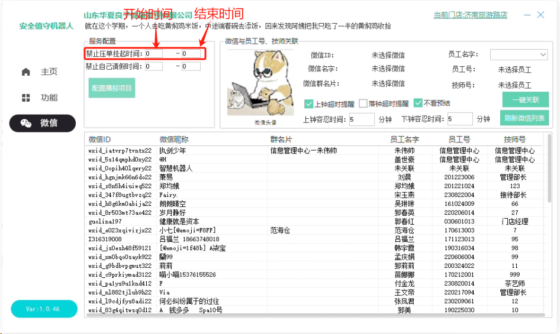Click the 配置播报项目 button
The width and height of the screenshot is (560, 334).
point(112,88)
